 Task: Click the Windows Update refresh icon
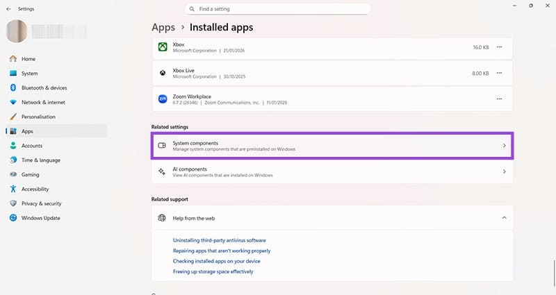pyautogui.click(x=13, y=218)
